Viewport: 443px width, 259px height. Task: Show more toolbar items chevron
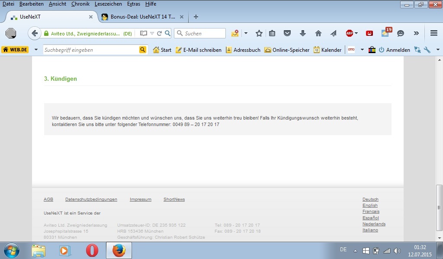(x=416, y=33)
